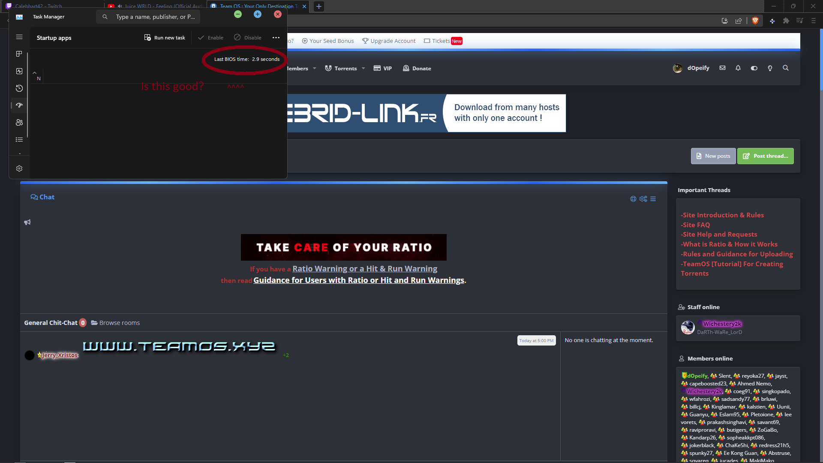Open media playlist control icon in toolbar
The height and width of the screenshot is (463, 823).
pos(800,21)
